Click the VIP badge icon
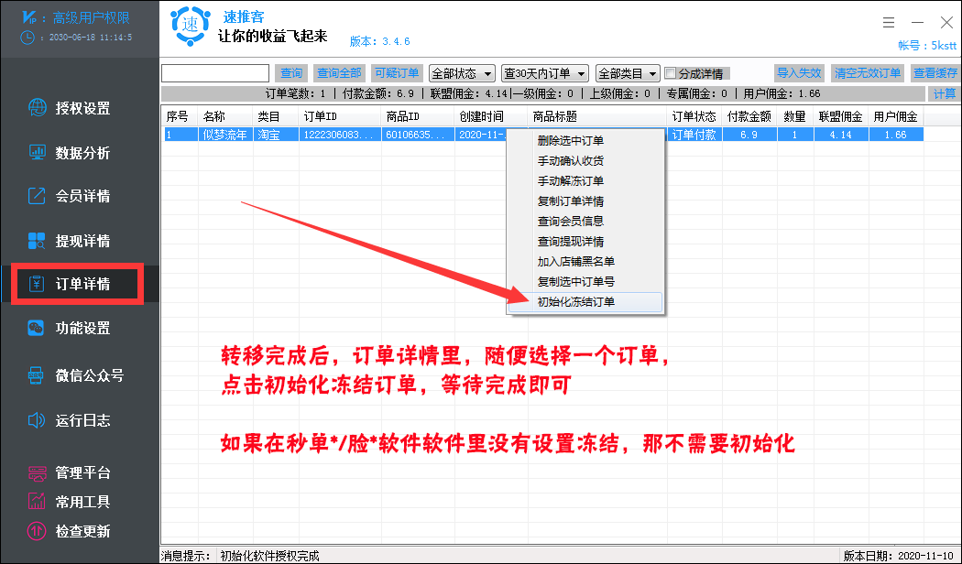This screenshot has height=564, width=962. 29,17
